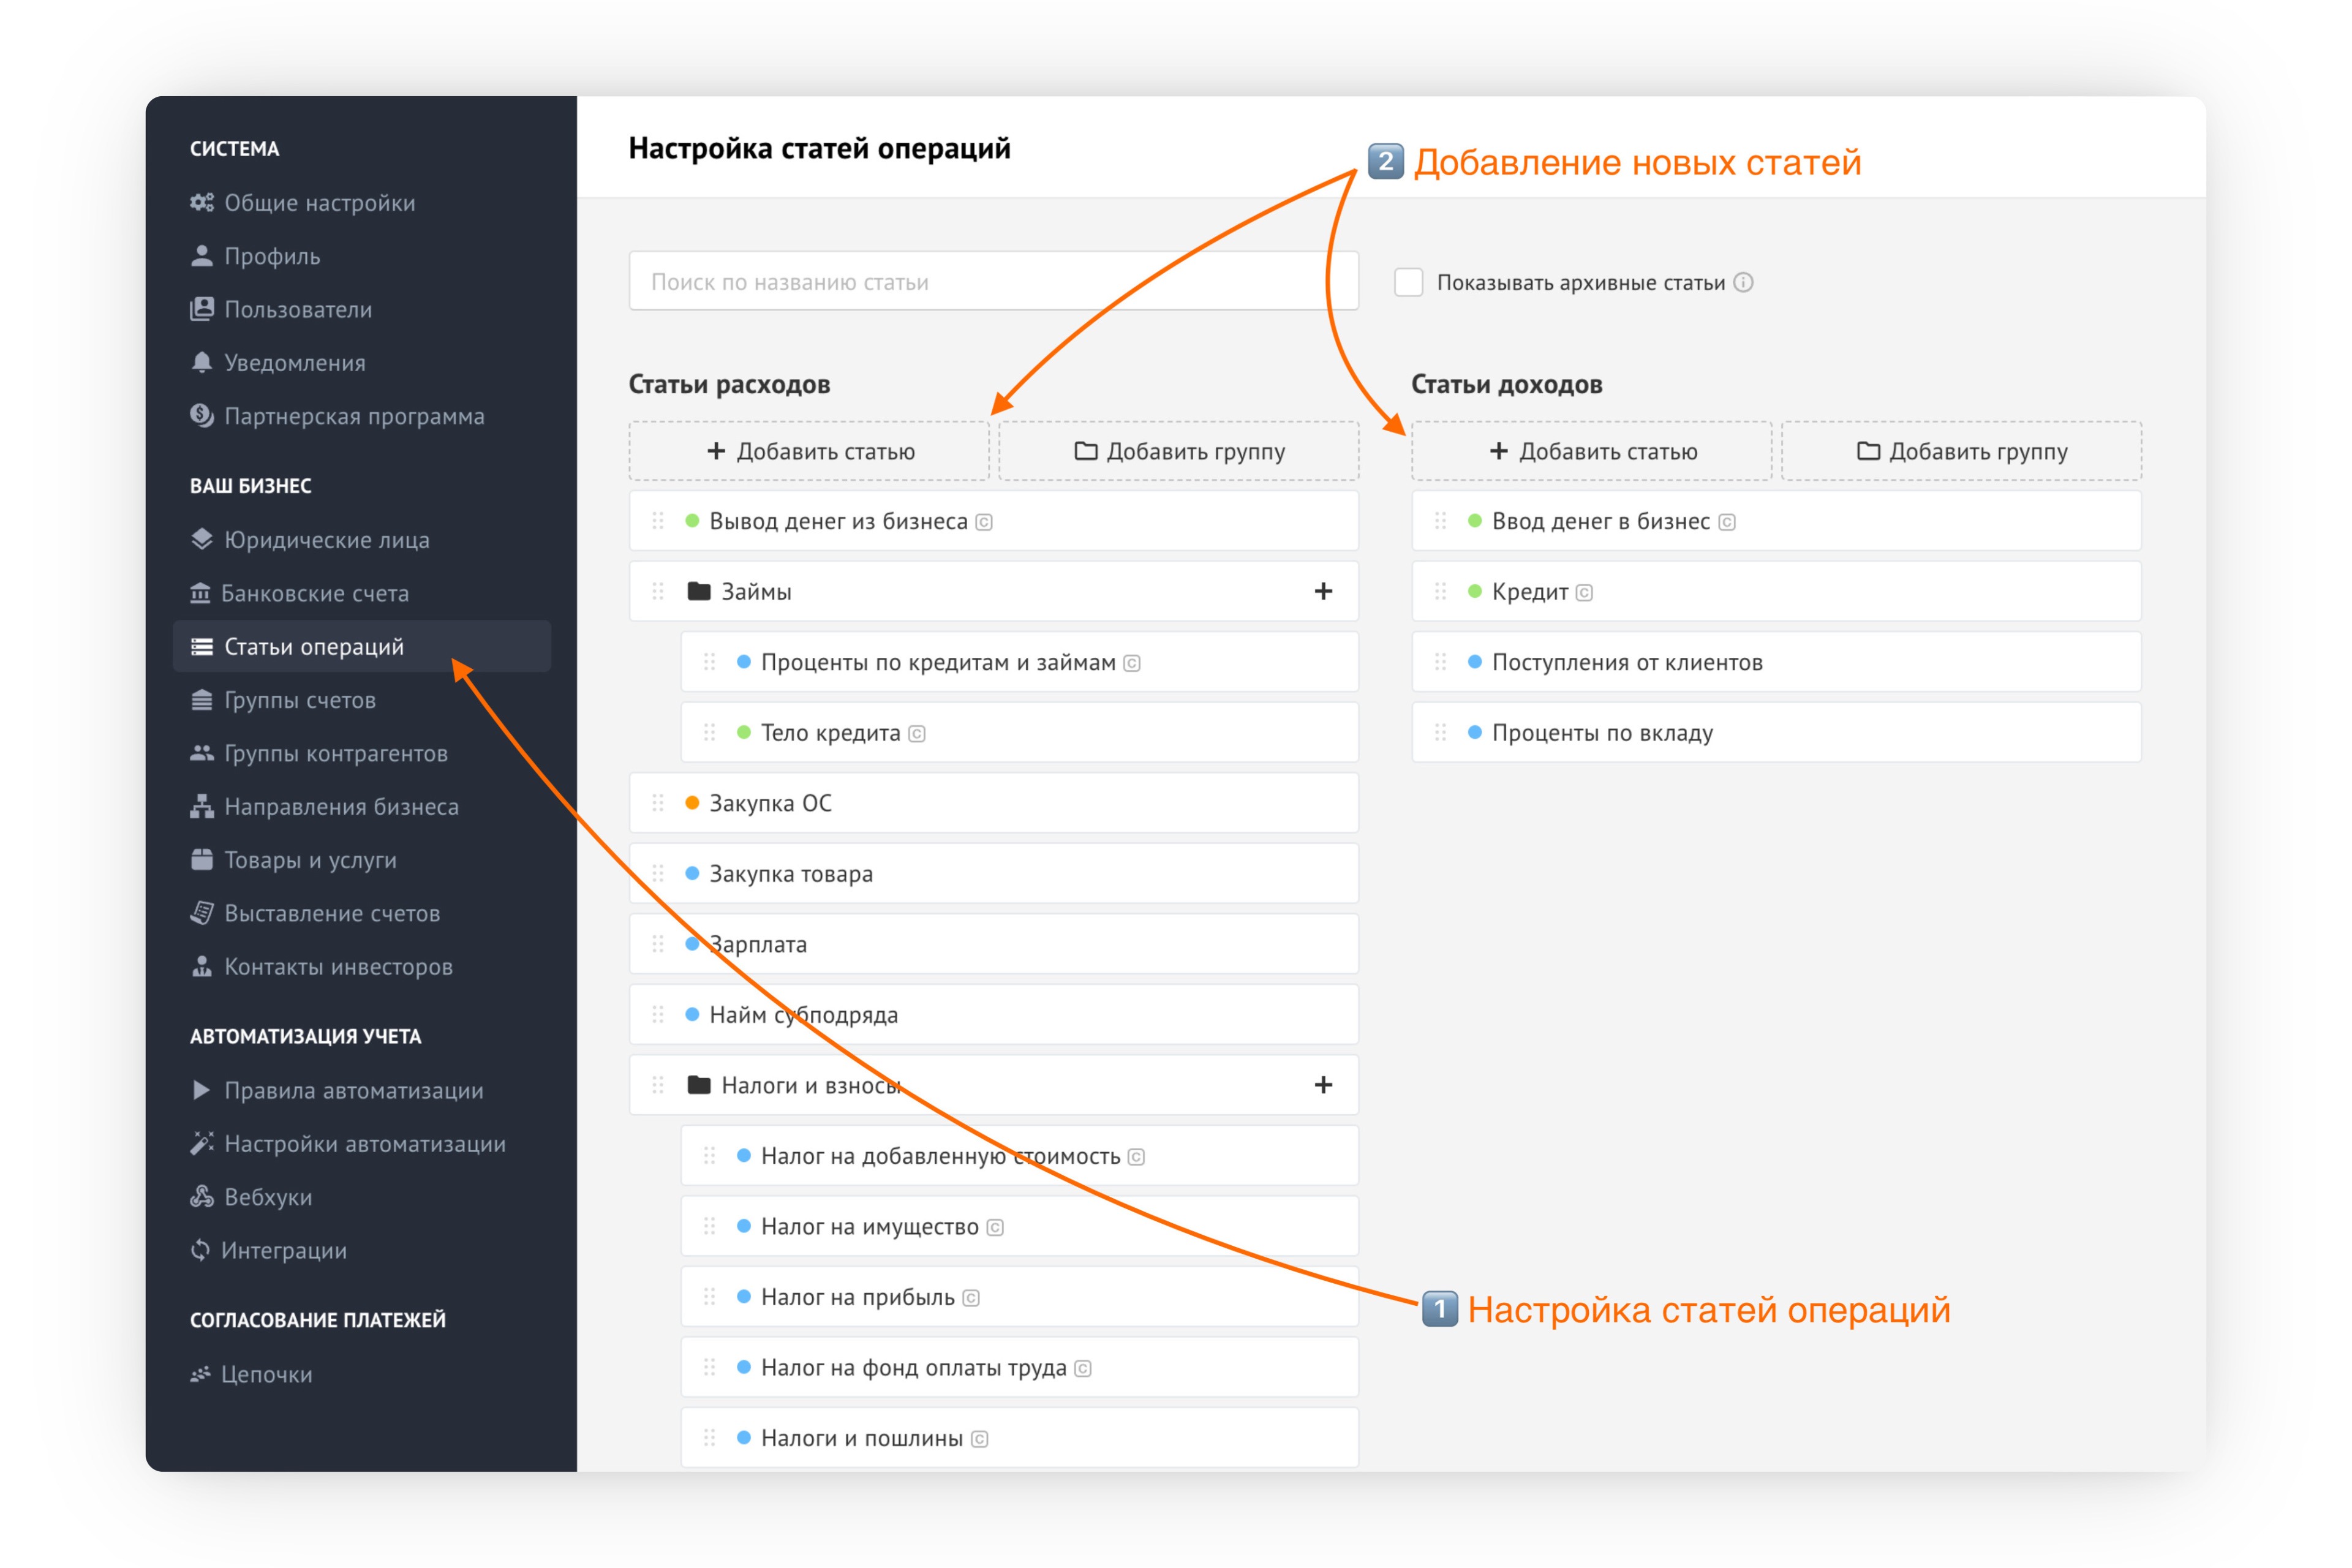Enable Показывать архивные статьи checkbox
Viewport: 2352px width, 1568px height.
[x=1408, y=282]
